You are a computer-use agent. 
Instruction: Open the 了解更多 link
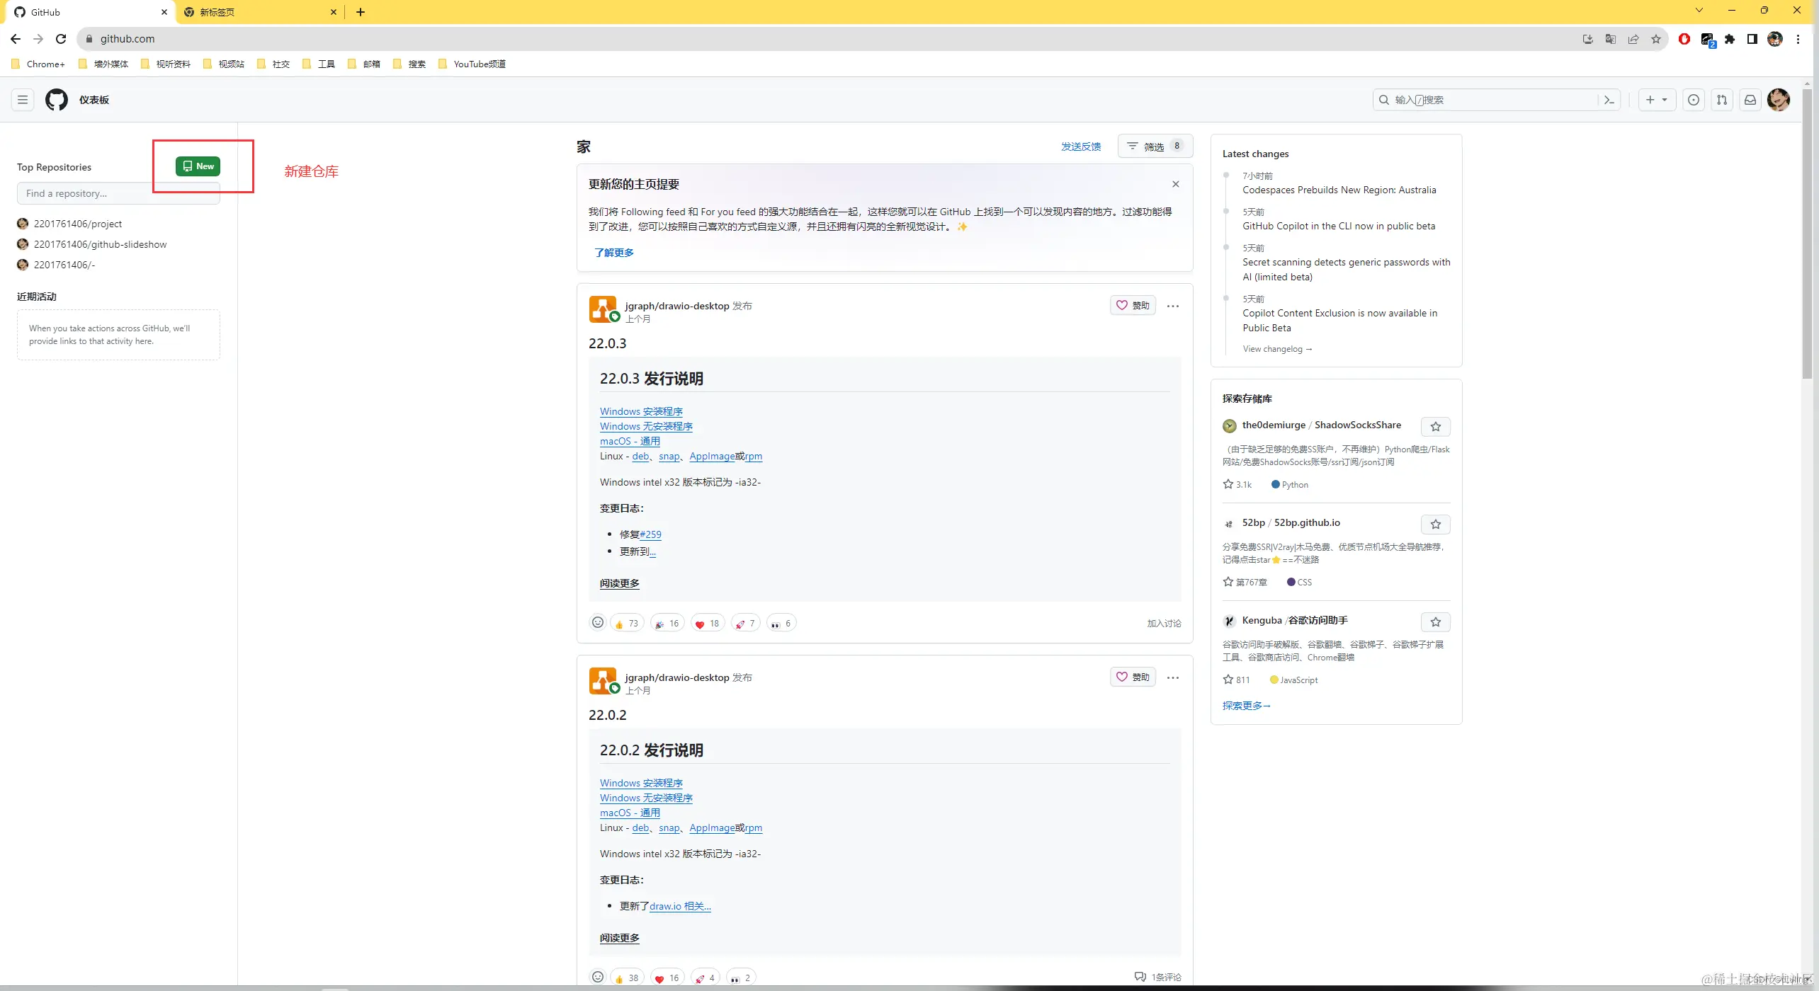[614, 253]
